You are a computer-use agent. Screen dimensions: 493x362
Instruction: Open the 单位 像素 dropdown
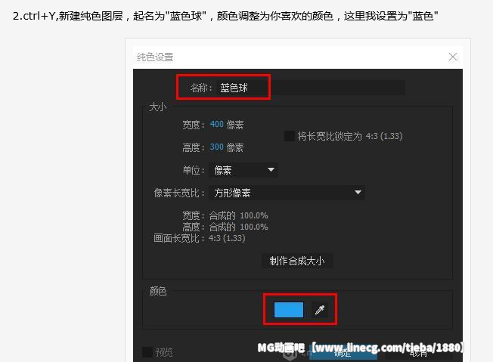tap(243, 170)
